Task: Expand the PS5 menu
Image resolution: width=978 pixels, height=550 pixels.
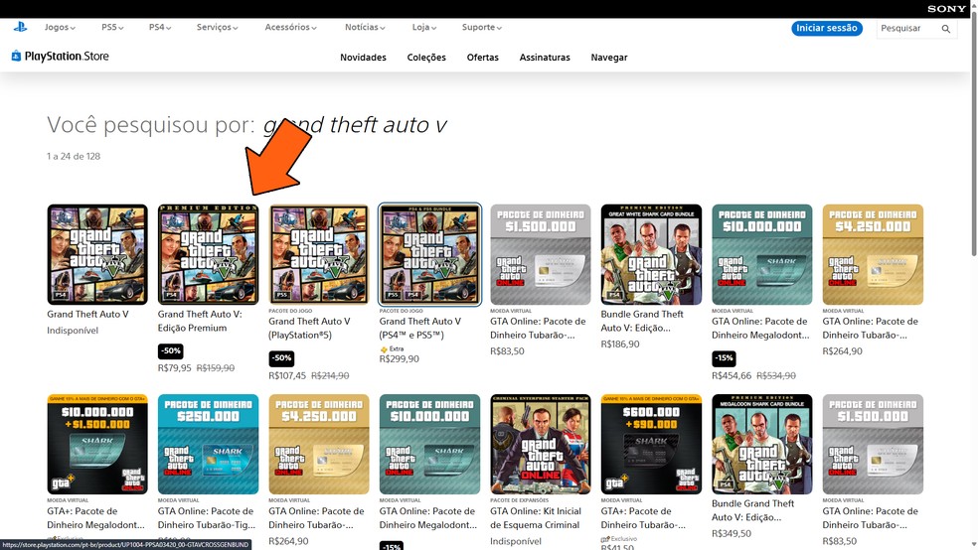Action: [112, 28]
